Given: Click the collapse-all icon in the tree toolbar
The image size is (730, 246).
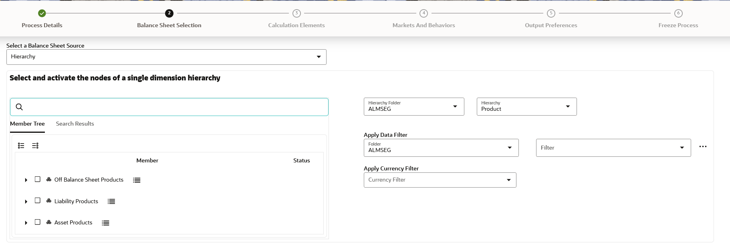Looking at the screenshot, I should (35, 146).
